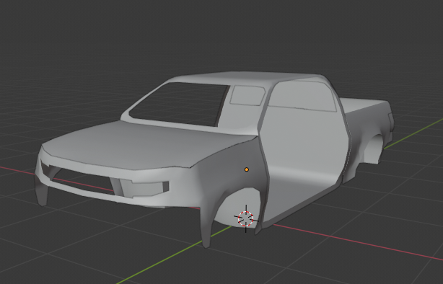The width and height of the screenshot is (443, 284).
Task: Click empty viewport background above the truck
Action: point(220,34)
